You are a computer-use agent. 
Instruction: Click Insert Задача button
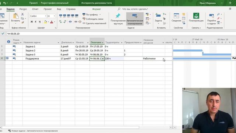(x=158, y=18)
